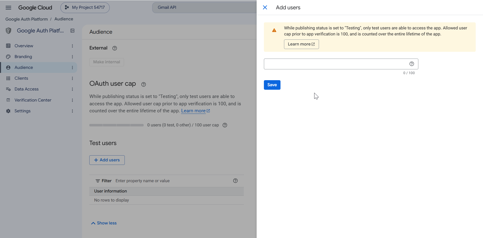The width and height of the screenshot is (483, 238).
Task: Click the help icon after 100 user cap
Action: 225,125
